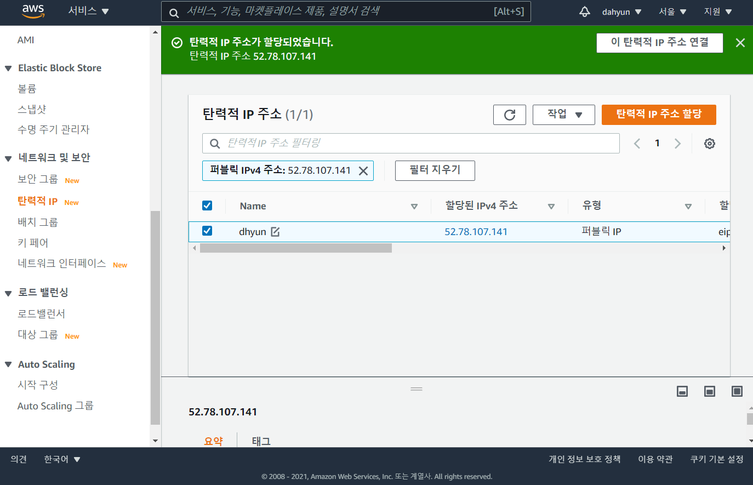The height and width of the screenshot is (485, 753).
Task: Focus the 탄력적 IP 주소 필터링 input
Action: point(411,144)
